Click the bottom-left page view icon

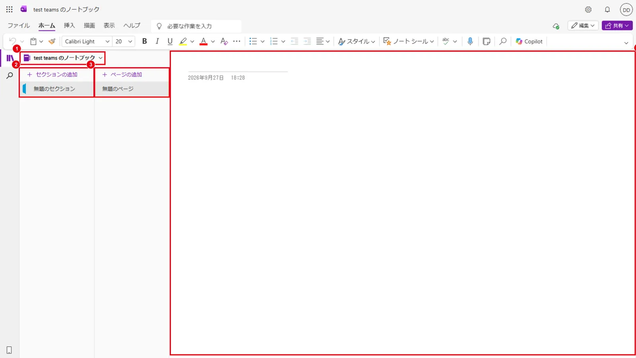pos(9,350)
